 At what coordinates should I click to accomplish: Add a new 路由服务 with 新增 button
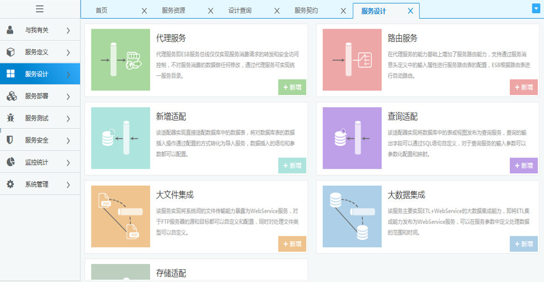(524, 87)
